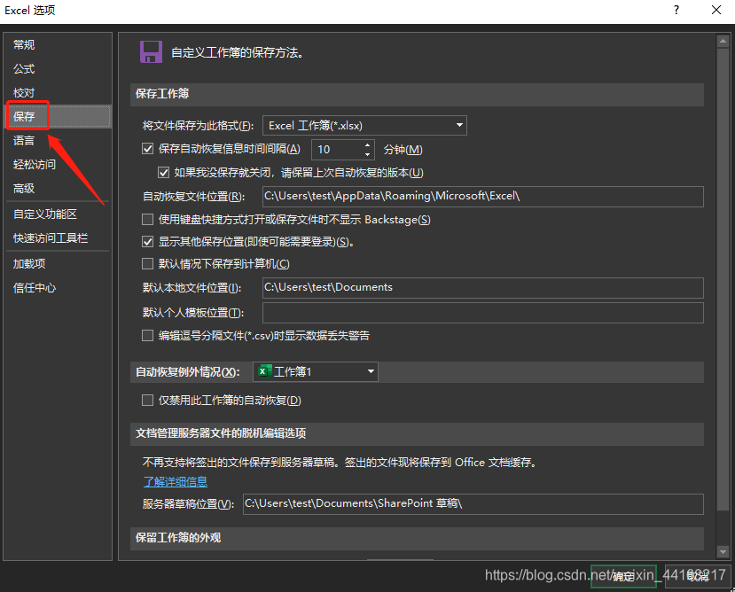Toggle 保存自动恢复信息时间间隔 checkbox
This screenshot has width=735, height=592.
tap(148, 149)
